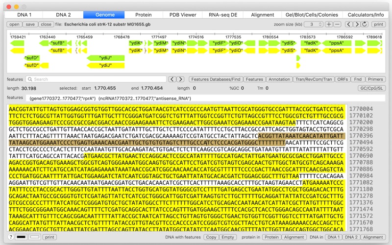392x245 pixels.
Task: Send DNA to DNA 1 button
Action: click(334, 237)
